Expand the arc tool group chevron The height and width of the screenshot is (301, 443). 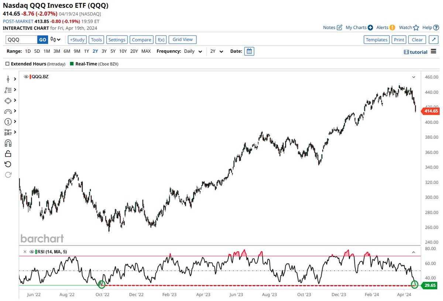[x=15, y=111]
